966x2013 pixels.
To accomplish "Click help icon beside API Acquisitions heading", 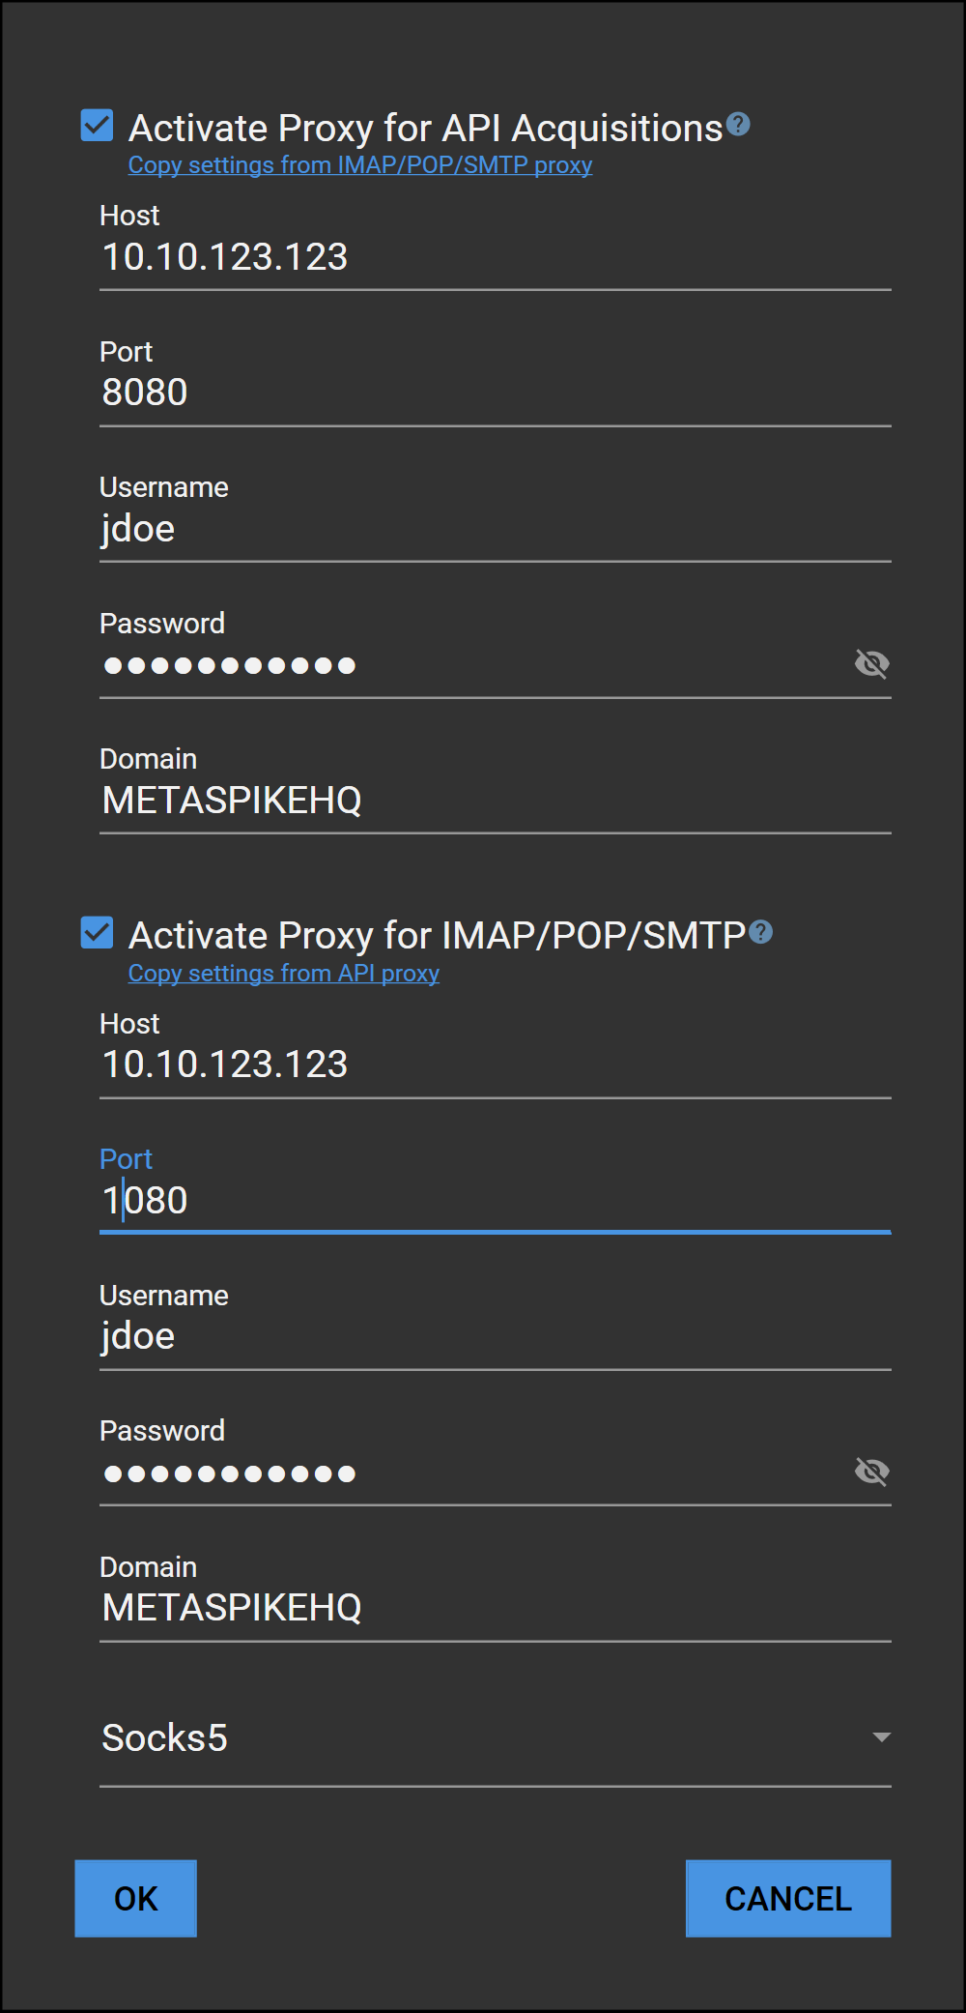I will coord(738,124).
